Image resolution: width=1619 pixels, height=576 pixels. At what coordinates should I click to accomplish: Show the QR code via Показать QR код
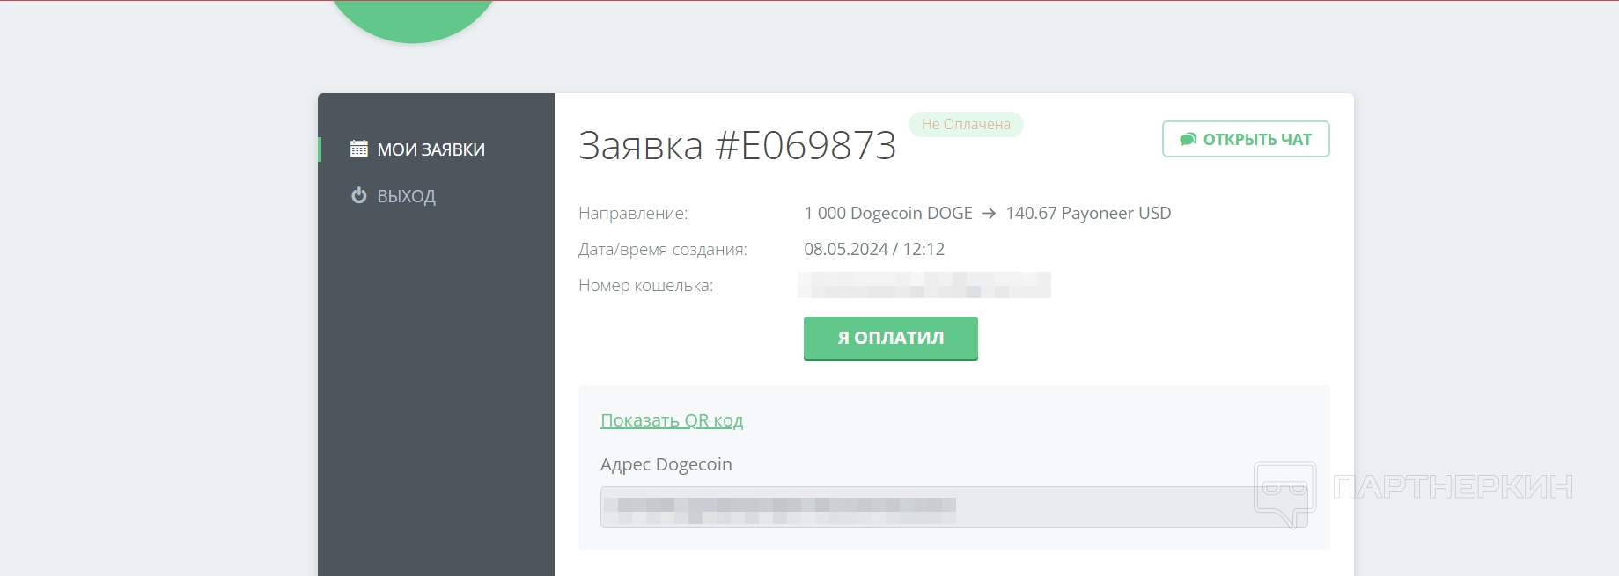pyautogui.click(x=672, y=420)
